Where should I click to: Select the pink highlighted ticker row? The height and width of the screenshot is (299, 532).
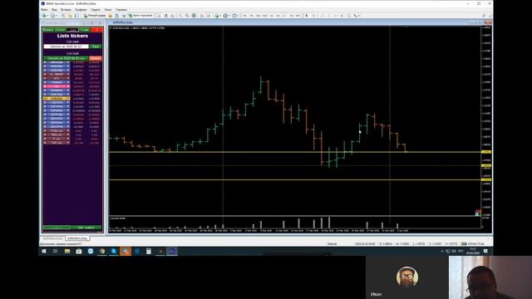point(57,86)
